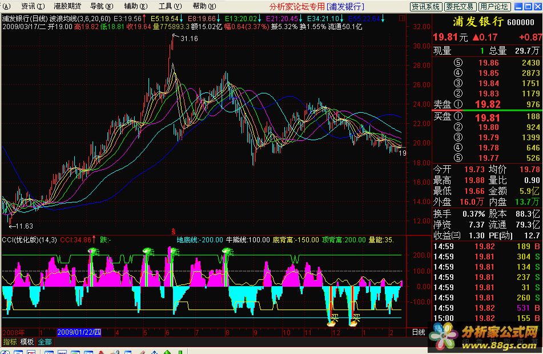Click the 分析家论坛专用[浦发银行] title text
Screen dimensions: 543x354
317,7
